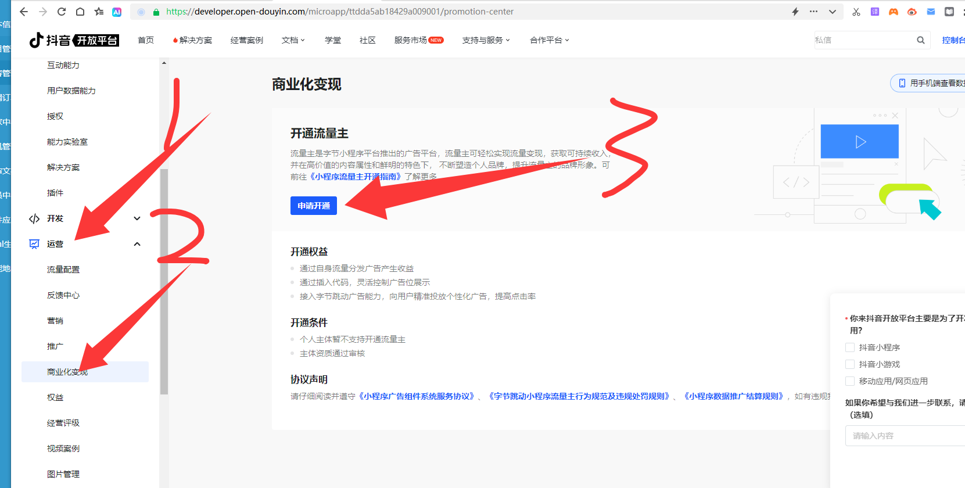
Task: Click the 运营 chart icon in sidebar
Action: [34, 244]
